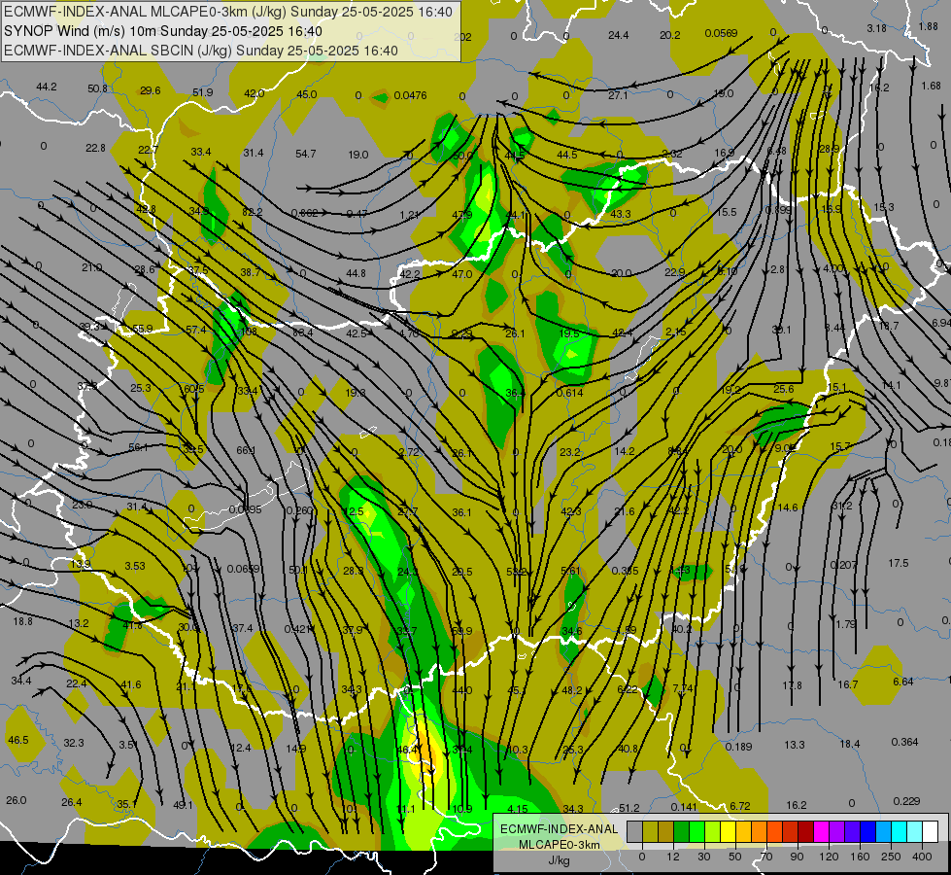Click the brownish-olive legend swatch before 12

(666, 831)
